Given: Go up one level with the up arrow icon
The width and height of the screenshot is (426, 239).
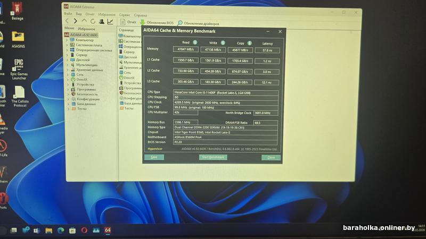Looking at the screenshot, I should pos(84,21).
